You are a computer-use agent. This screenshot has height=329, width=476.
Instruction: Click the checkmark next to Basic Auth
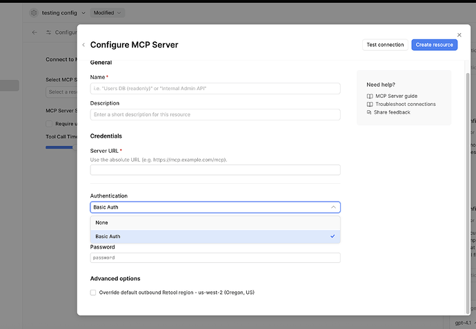pos(333,236)
